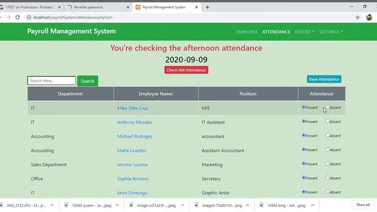
Task: Set Maria Lourdes to Absent
Action: [328, 150]
